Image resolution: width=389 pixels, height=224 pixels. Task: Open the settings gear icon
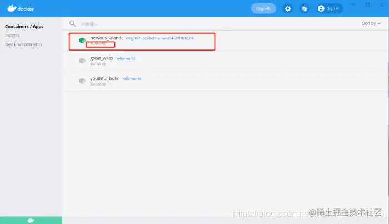click(x=287, y=9)
